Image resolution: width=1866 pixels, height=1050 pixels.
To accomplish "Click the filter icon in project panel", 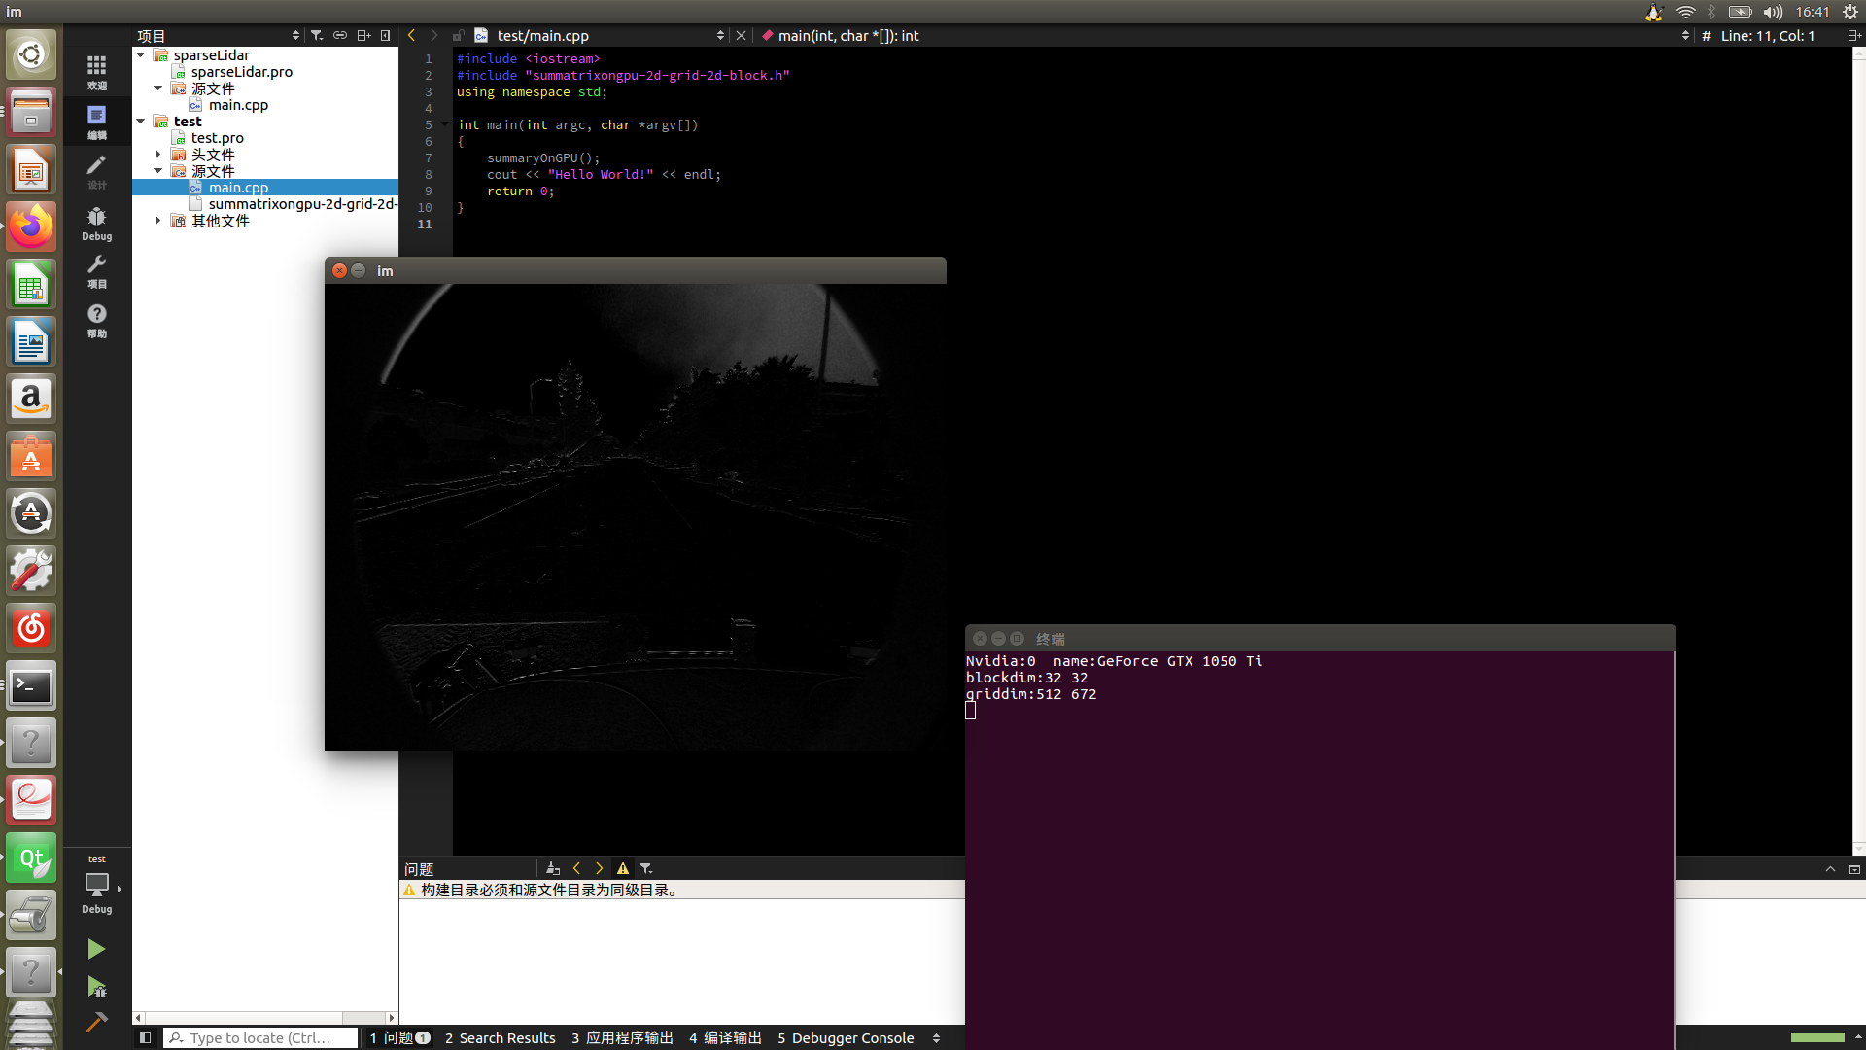I will tap(317, 36).
